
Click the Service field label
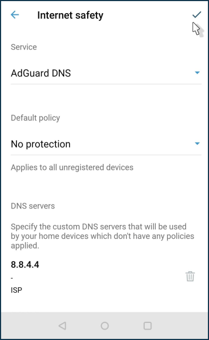click(x=24, y=47)
